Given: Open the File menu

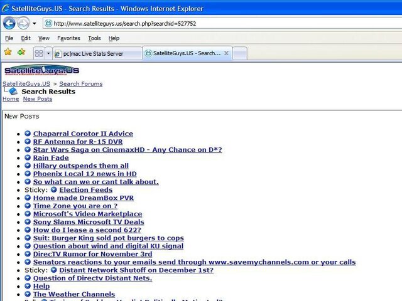Looking at the screenshot, I should coord(9,38).
